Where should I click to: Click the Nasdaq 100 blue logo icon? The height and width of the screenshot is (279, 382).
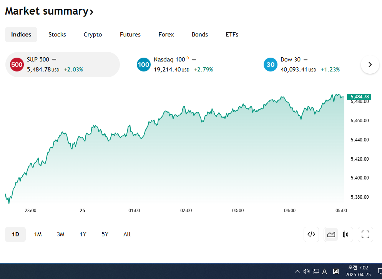pos(144,65)
